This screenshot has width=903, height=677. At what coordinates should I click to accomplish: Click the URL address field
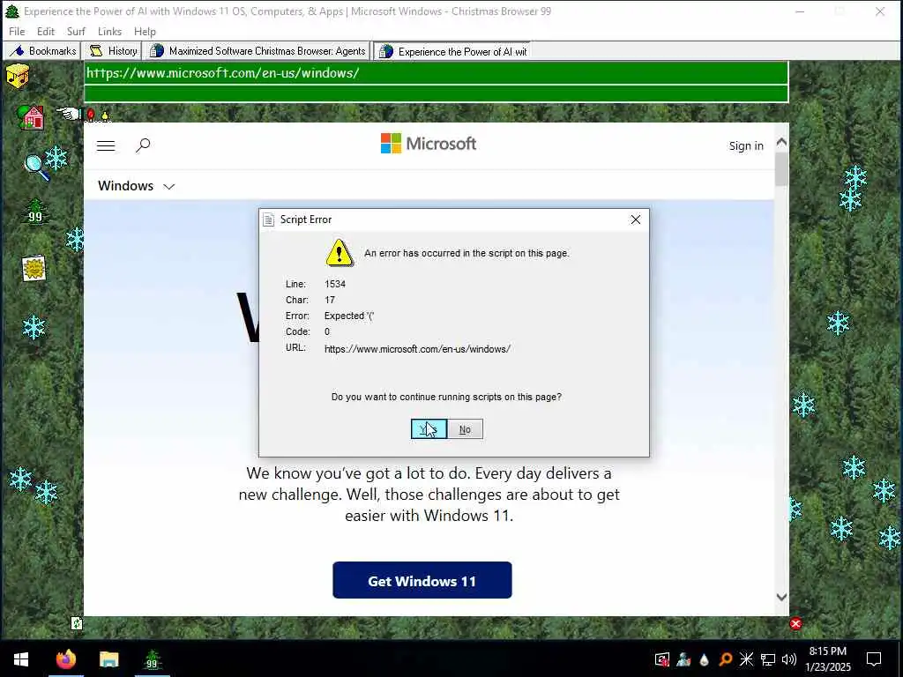click(x=436, y=73)
